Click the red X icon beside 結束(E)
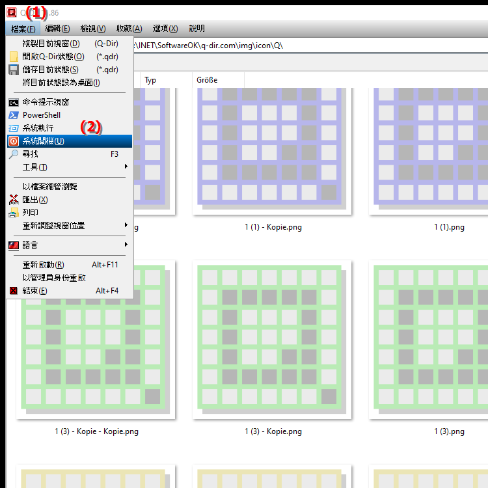Screen dimensions: 488x488 tap(14, 291)
